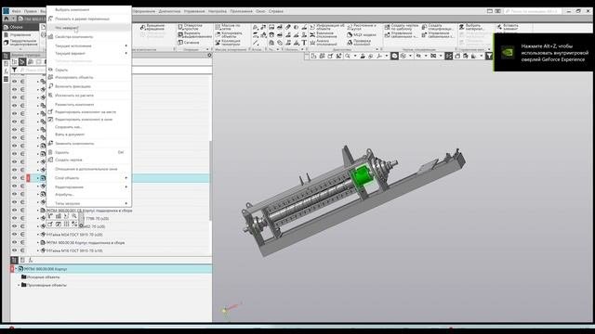Toggle Є marker on МУМ 900.00.001 СБ row

(22, 211)
